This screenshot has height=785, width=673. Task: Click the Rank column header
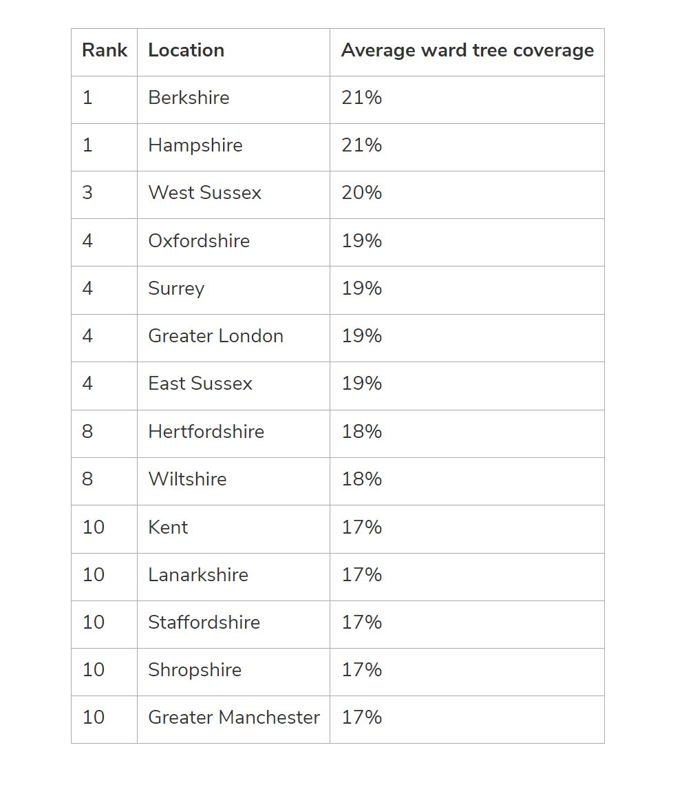click(105, 50)
